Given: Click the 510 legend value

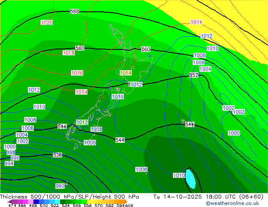Looking at the screenshot, I should point(44,205).
